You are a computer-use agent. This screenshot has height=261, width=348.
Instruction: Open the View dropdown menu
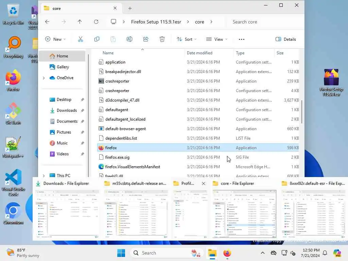[x=217, y=39]
